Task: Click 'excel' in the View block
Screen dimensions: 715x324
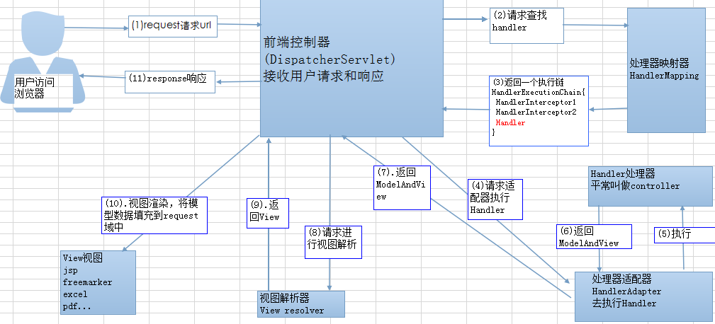Action: 75,294
